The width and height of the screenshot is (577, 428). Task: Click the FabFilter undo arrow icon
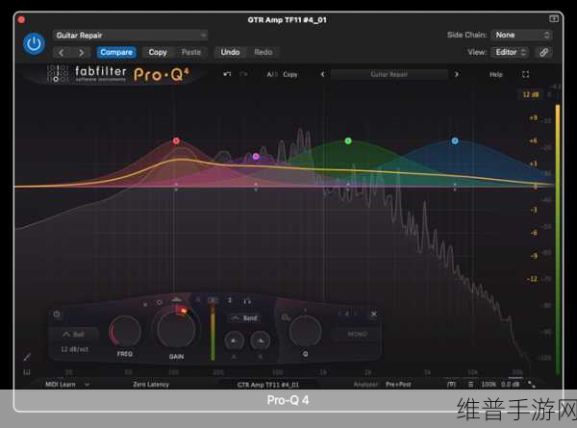(x=227, y=74)
